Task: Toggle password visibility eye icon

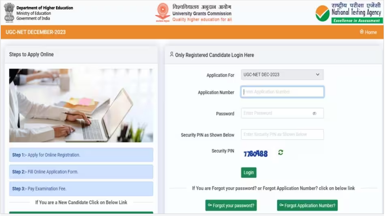Action: tap(315, 113)
